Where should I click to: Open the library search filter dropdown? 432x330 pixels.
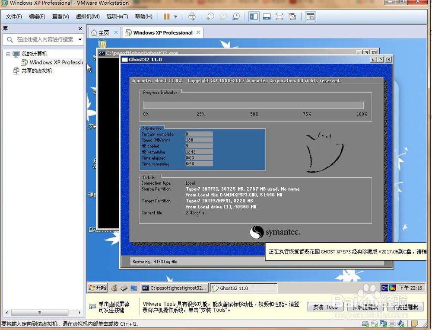80,39
